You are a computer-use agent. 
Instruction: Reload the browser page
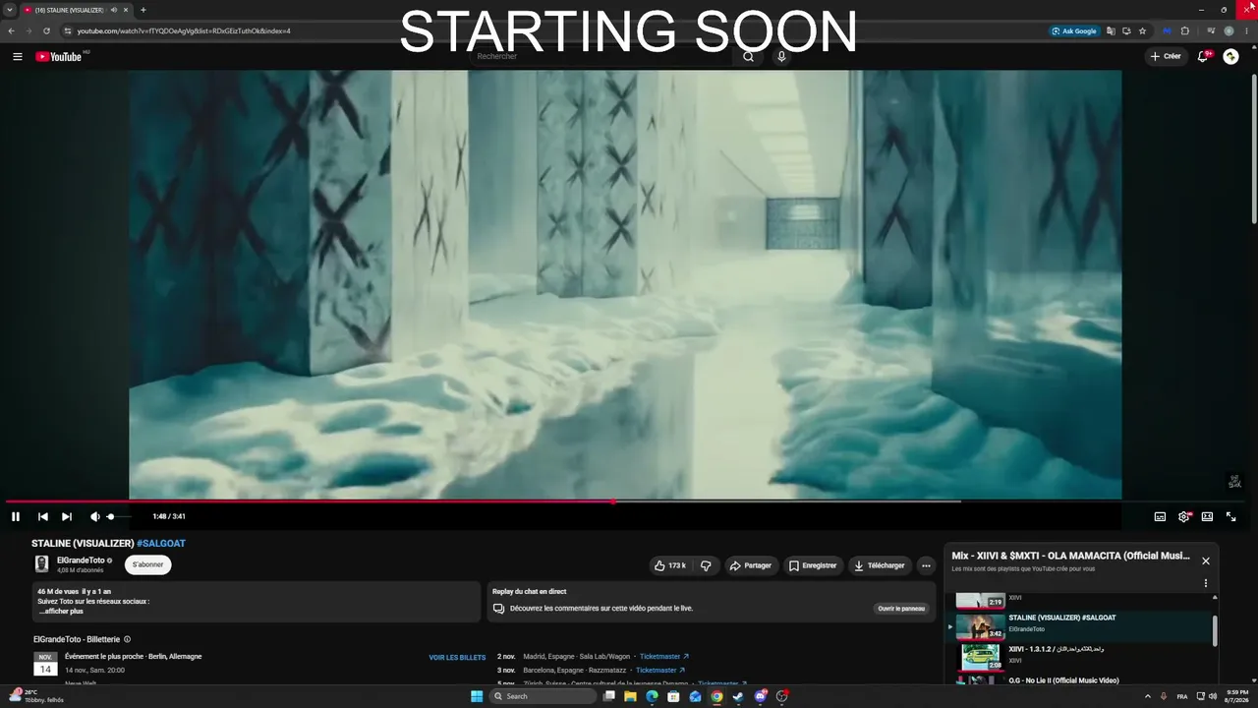click(46, 30)
